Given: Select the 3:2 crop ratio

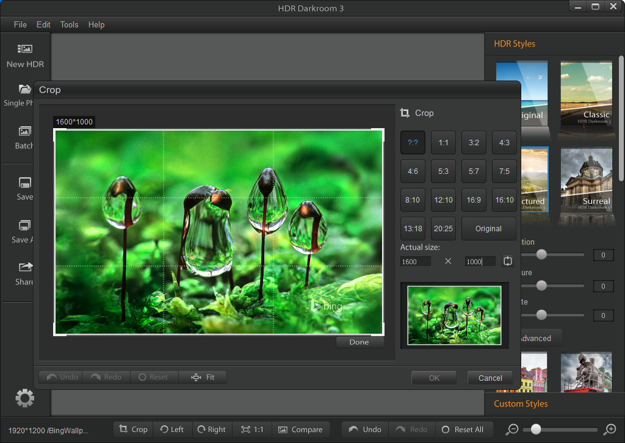Looking at the screenshot, I should tap(474, 143).
